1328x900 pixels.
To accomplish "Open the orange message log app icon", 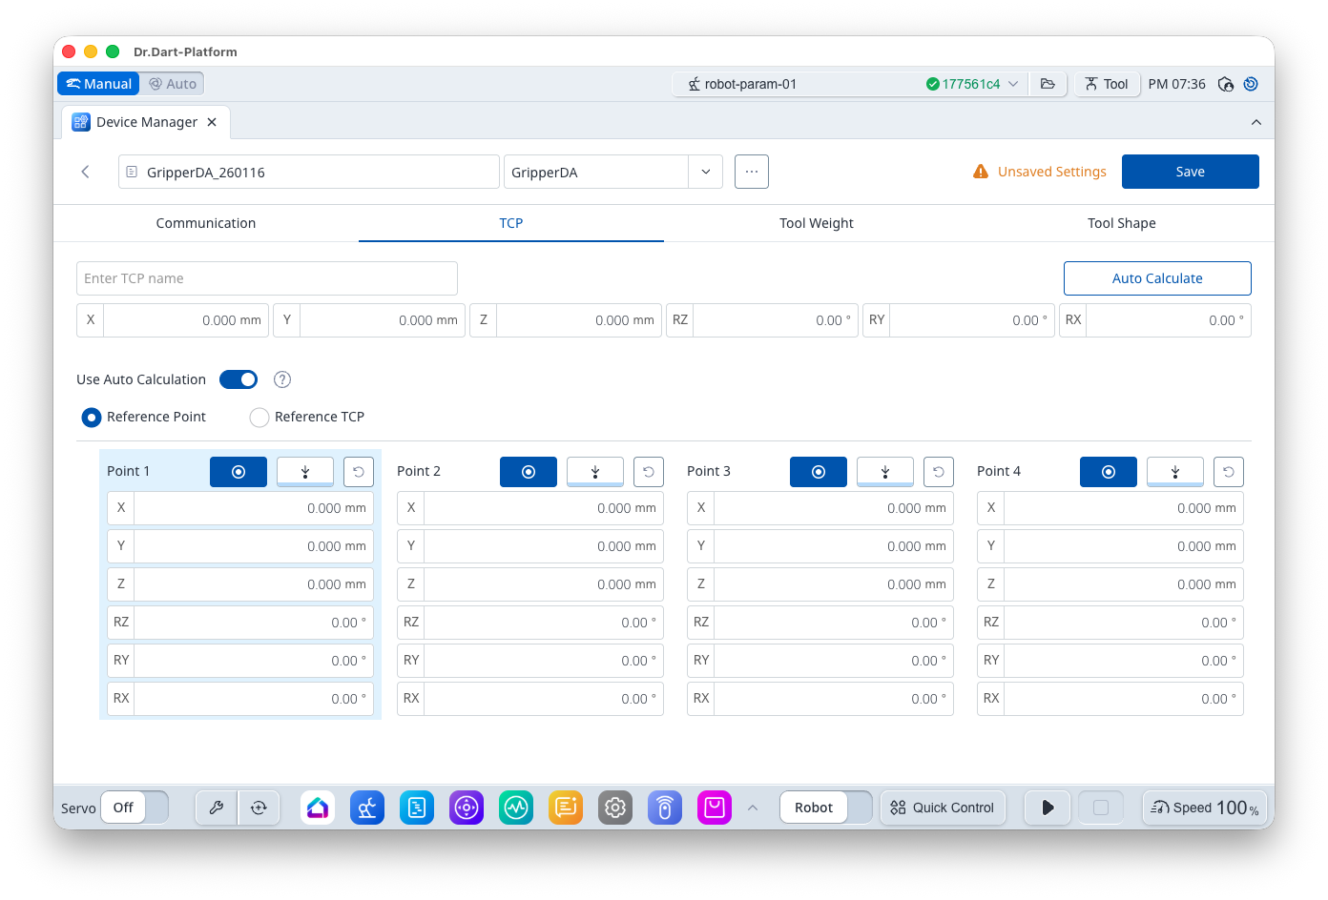I will tap(566, 808).
